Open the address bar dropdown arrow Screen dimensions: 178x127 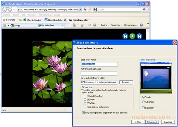pos(81,9)
